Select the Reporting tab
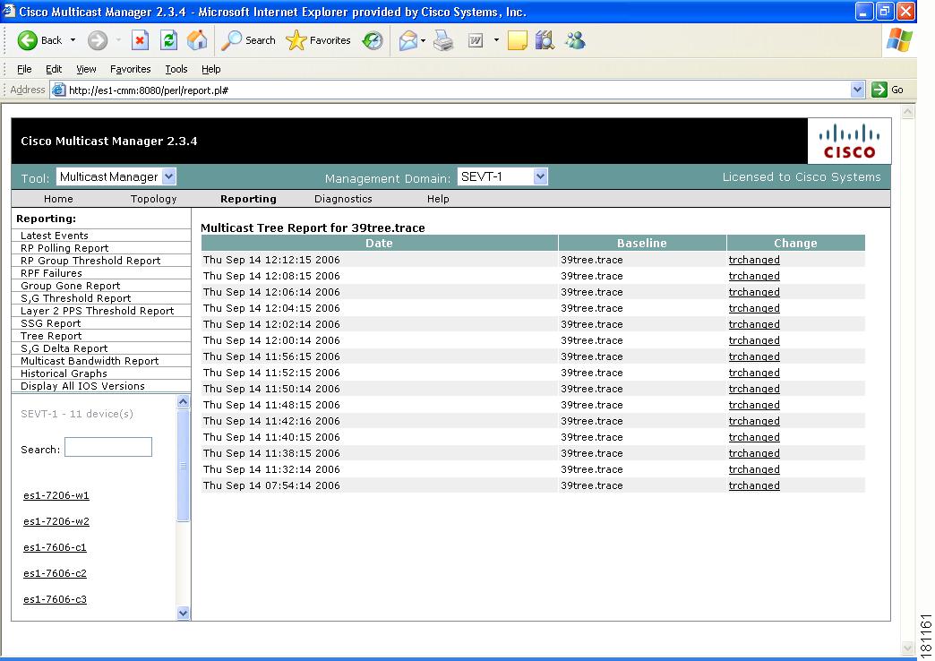 (x=248, y=199)
